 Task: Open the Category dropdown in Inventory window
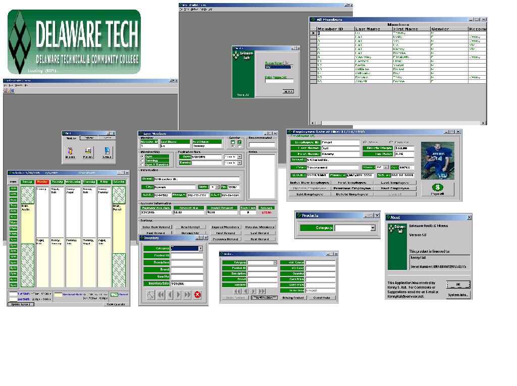(x=200, y=249)
